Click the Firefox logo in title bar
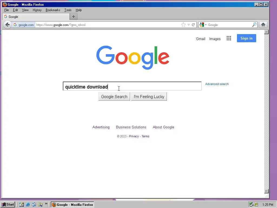 coord(5,4)
